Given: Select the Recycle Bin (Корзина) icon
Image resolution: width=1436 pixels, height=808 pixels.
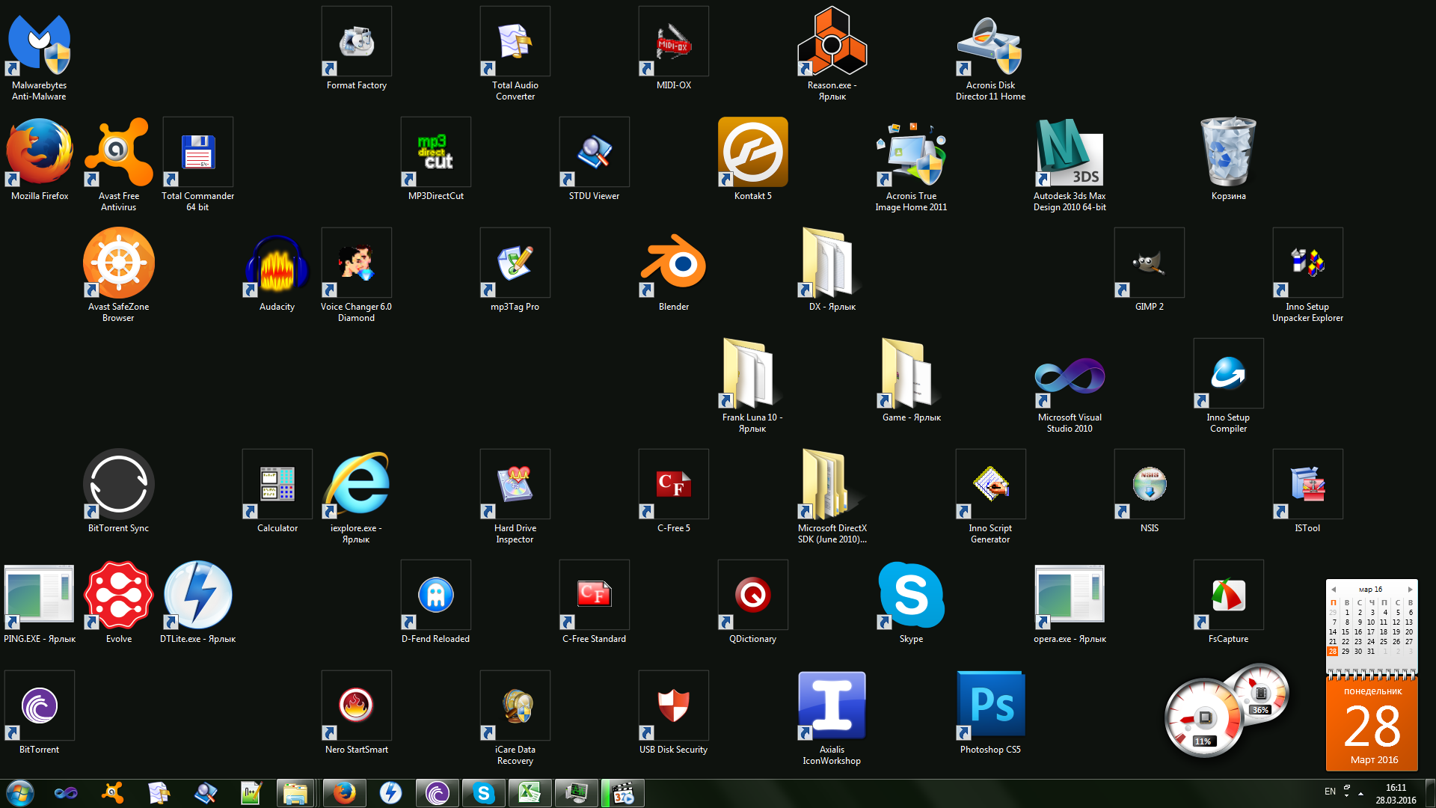Looking at the screenshot, I should (x=1229, y=153).
